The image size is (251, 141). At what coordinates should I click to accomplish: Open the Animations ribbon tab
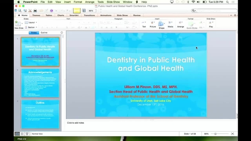tap(106, 15)
